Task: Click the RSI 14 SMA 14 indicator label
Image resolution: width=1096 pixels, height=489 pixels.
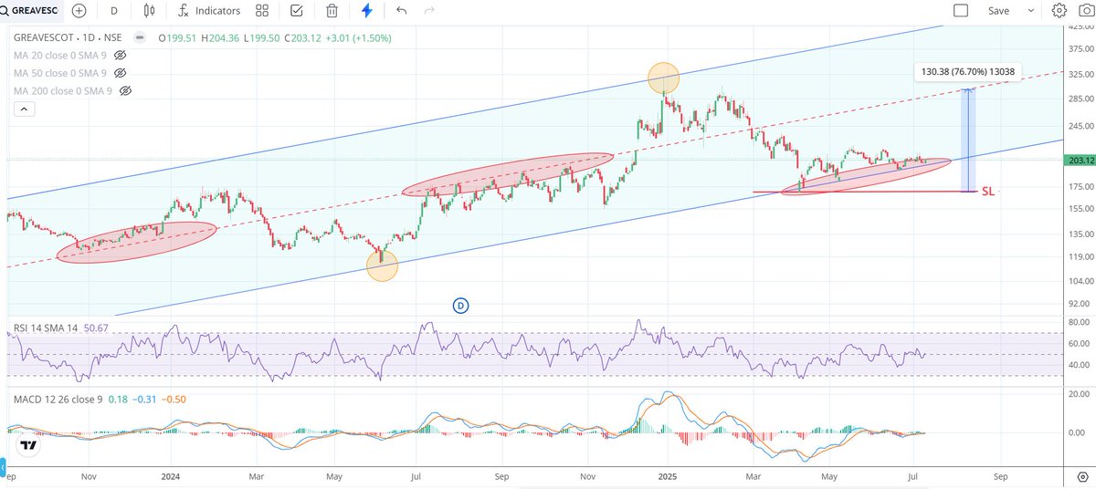Action: 45,328
